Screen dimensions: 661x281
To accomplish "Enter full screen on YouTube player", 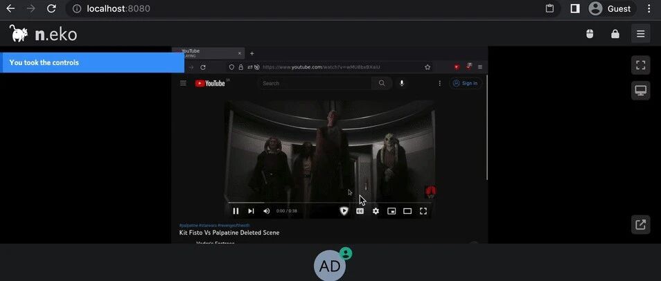I will tap(423, 211).
